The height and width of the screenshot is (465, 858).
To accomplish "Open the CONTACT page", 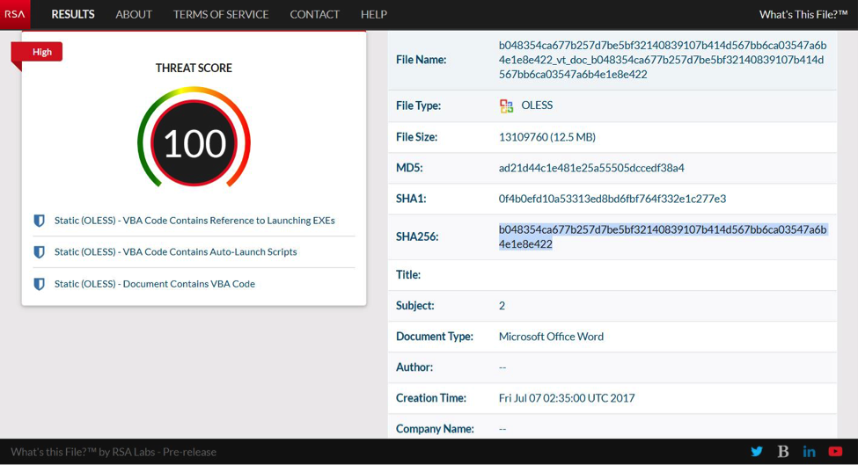I will [x=314, y=14].
